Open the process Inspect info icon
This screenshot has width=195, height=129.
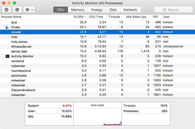(x=17, y=10)
